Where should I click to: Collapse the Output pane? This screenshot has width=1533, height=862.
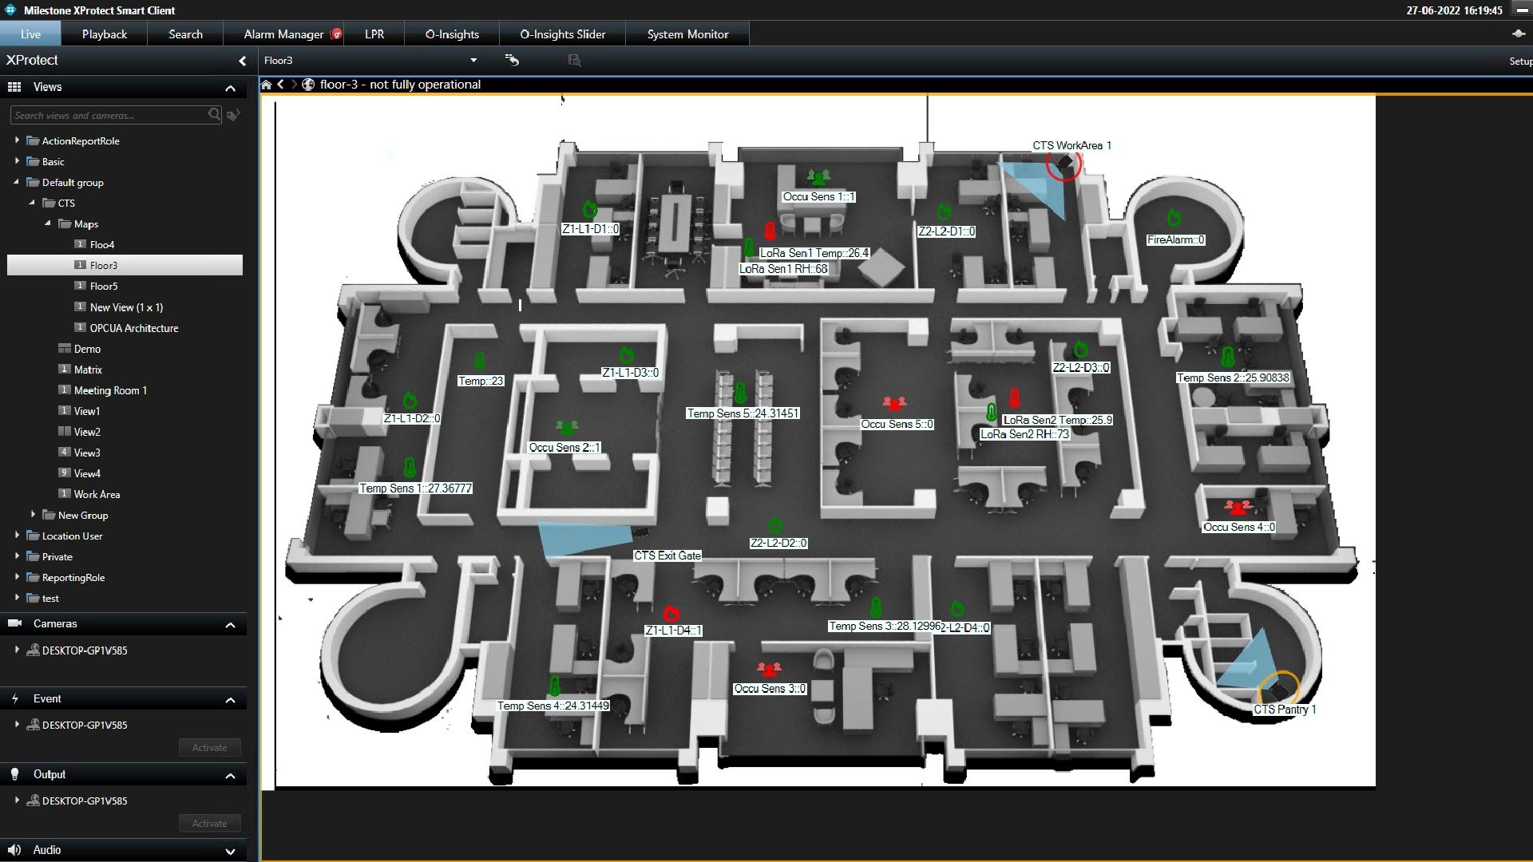point(231,776)
